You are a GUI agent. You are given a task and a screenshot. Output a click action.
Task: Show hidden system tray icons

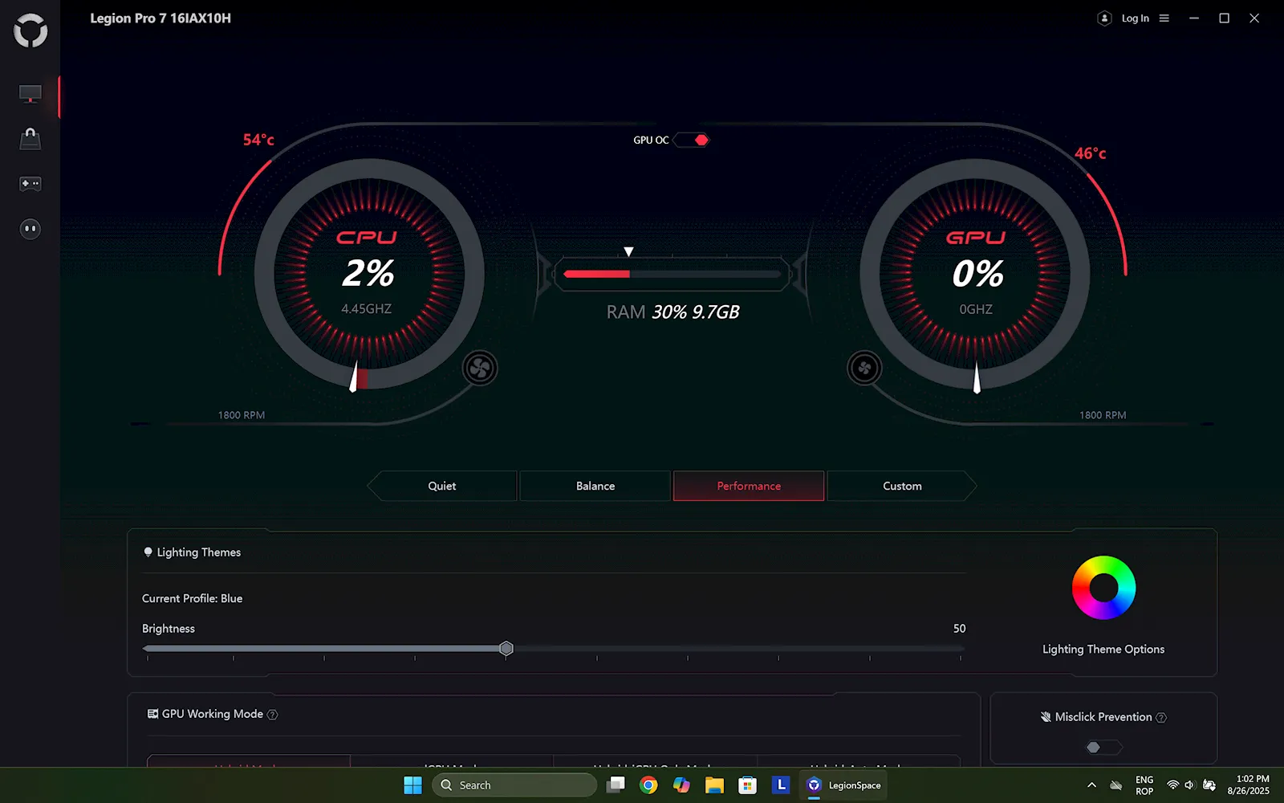coord(1091,785)
